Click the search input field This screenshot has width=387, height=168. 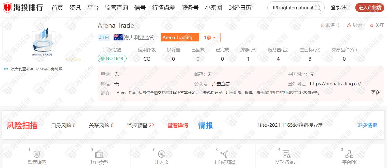pyautogui.click(x=292, y=8)
